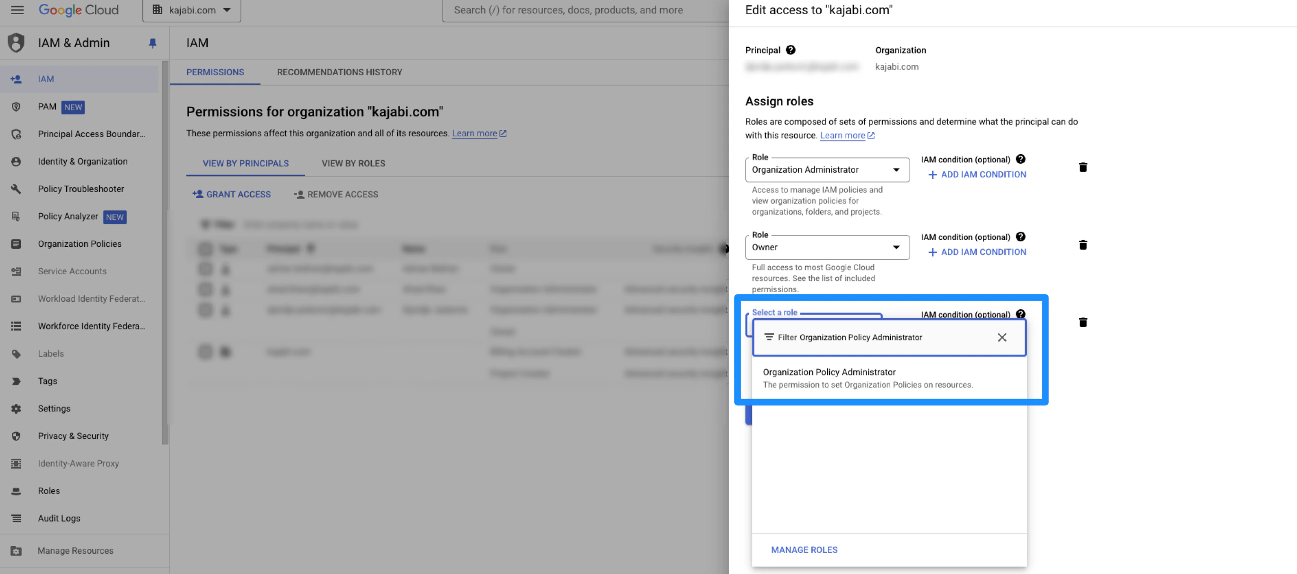
Task: Click the Grant Access button
Action: tap(232, 194)
